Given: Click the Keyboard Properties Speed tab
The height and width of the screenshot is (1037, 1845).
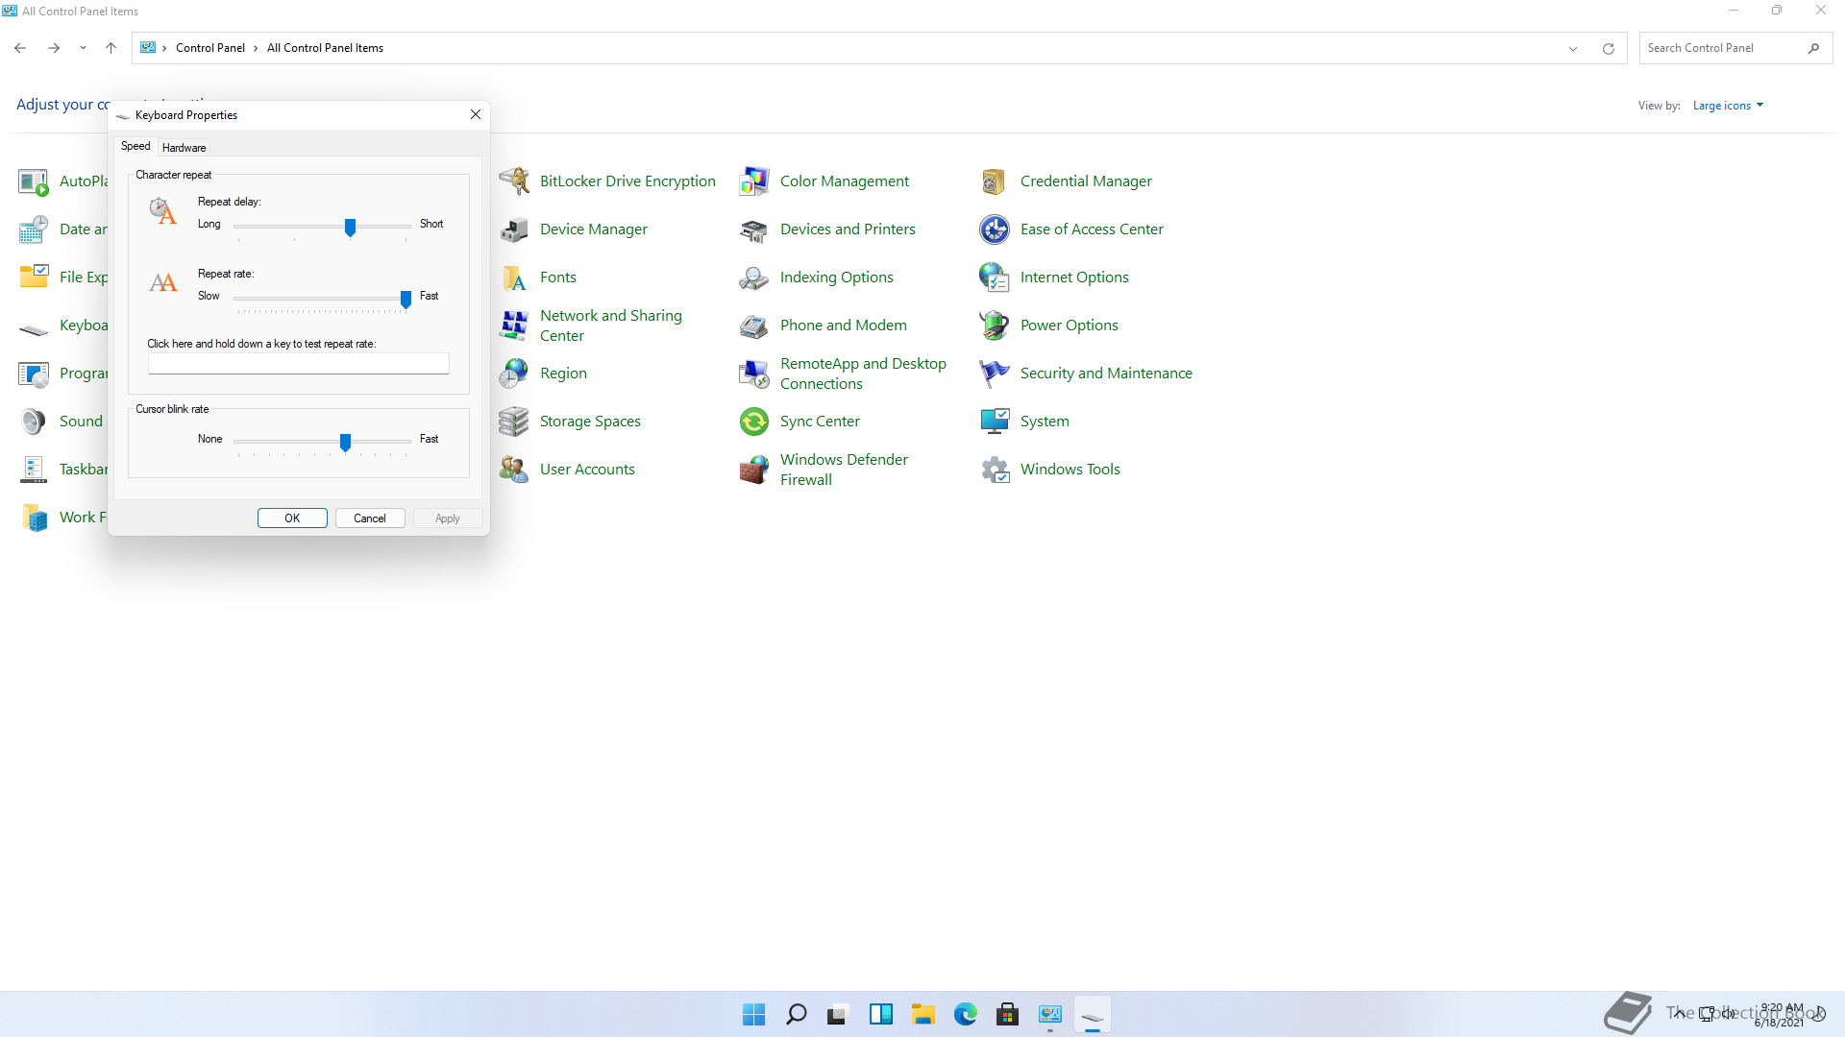Looking at the screenshot, I should [x=135, y=146].
